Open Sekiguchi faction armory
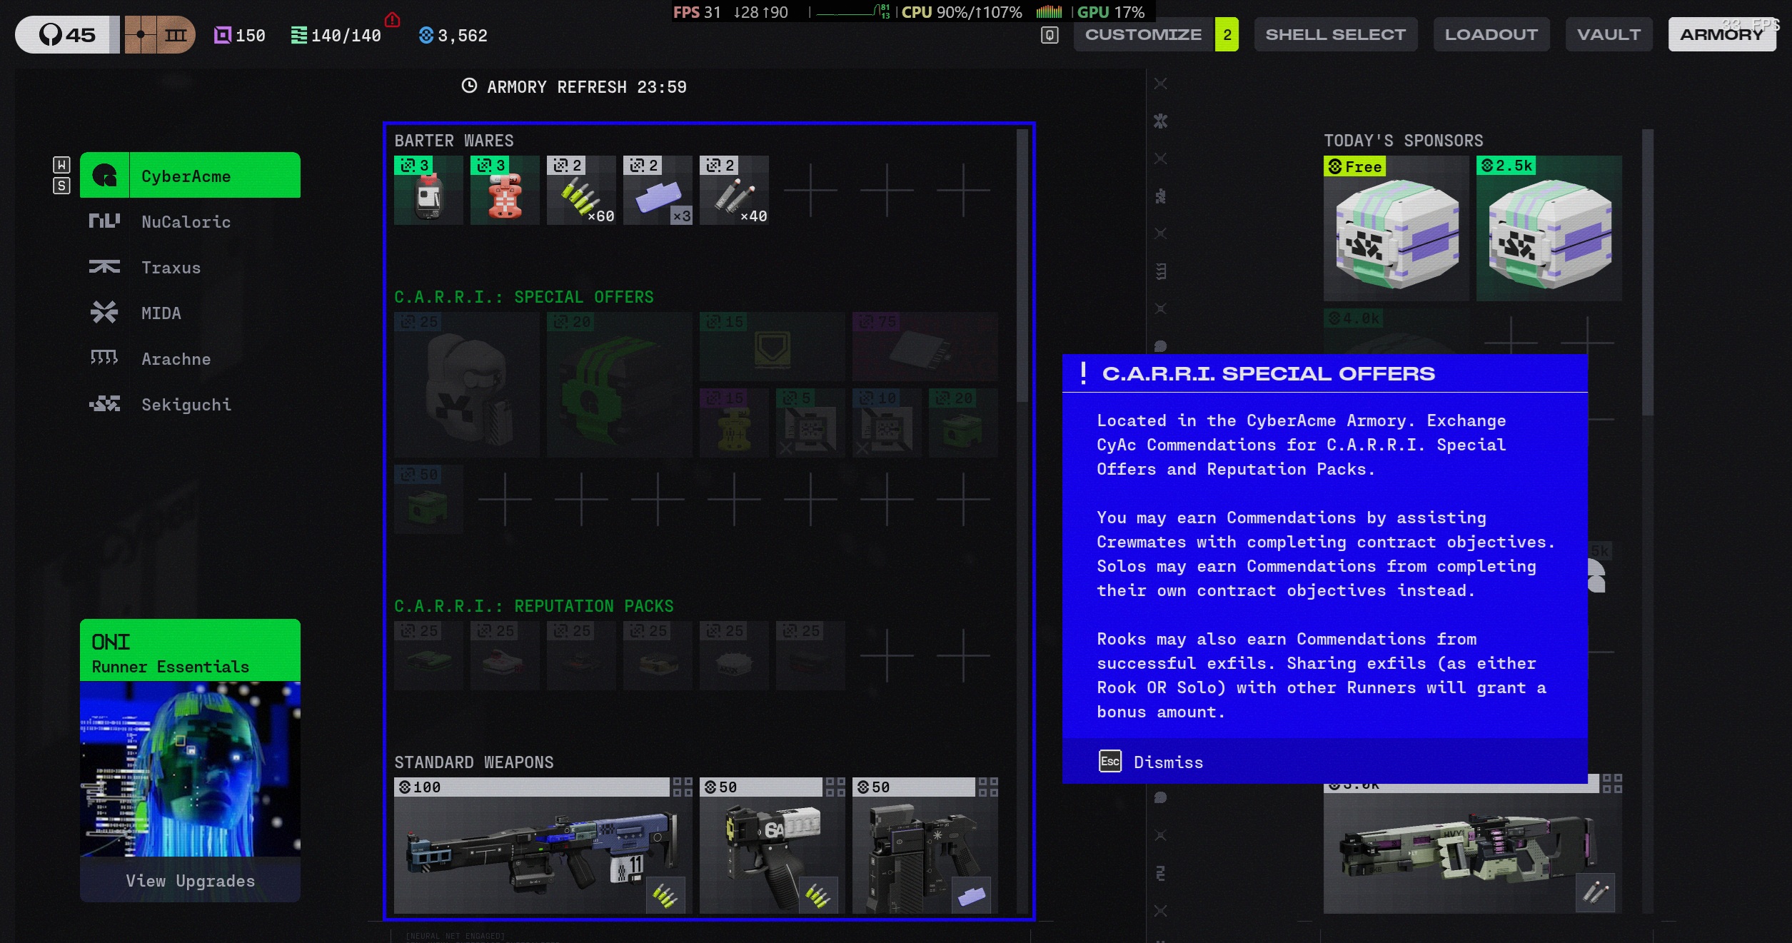 (186, 405)
